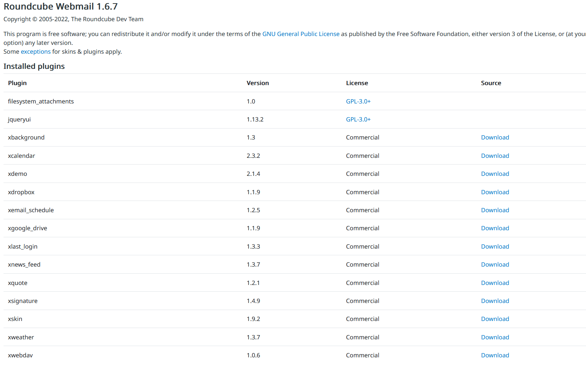Download the xemail_schedule plugin source
Image resolution: width=586 pixels, height=369 pixels.
click(x=495, y=210)
